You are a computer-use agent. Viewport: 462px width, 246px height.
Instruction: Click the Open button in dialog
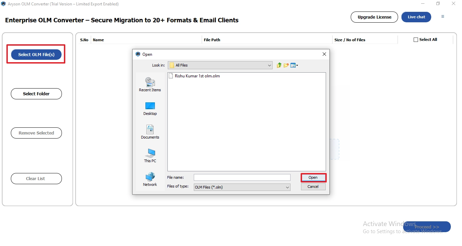pos(313,177)
